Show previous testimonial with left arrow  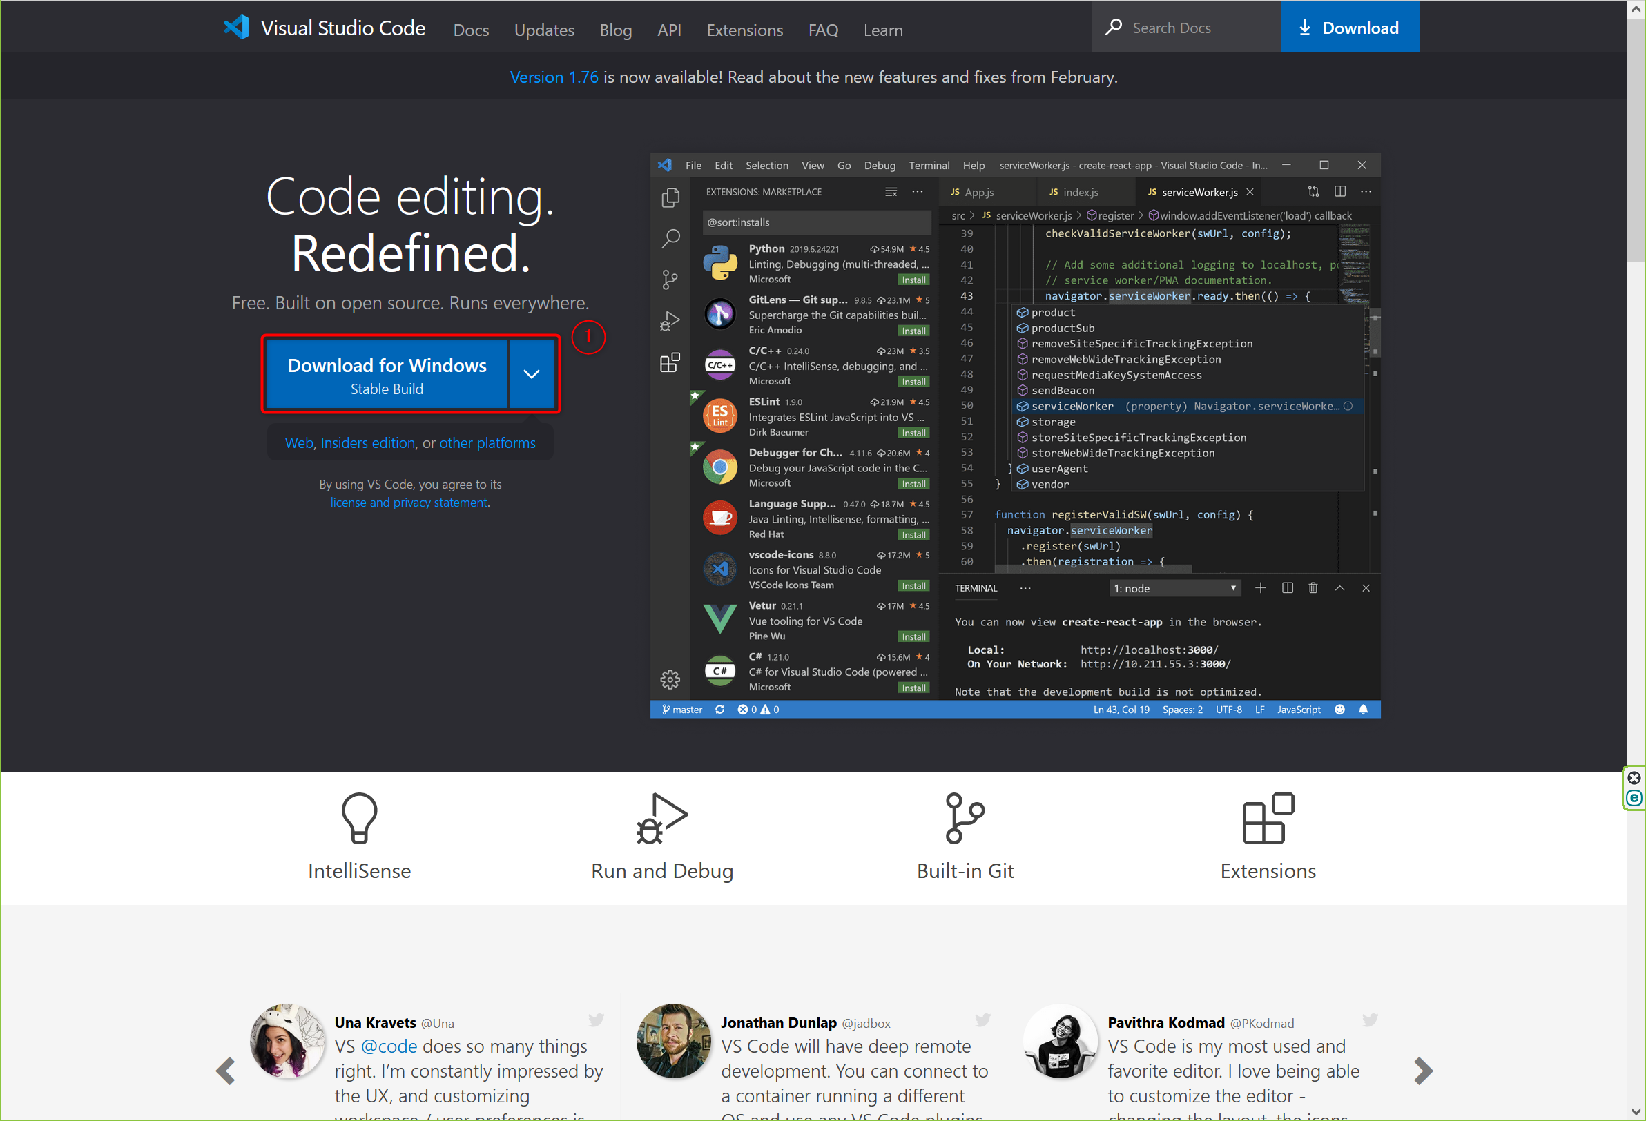click(226, 1071)
